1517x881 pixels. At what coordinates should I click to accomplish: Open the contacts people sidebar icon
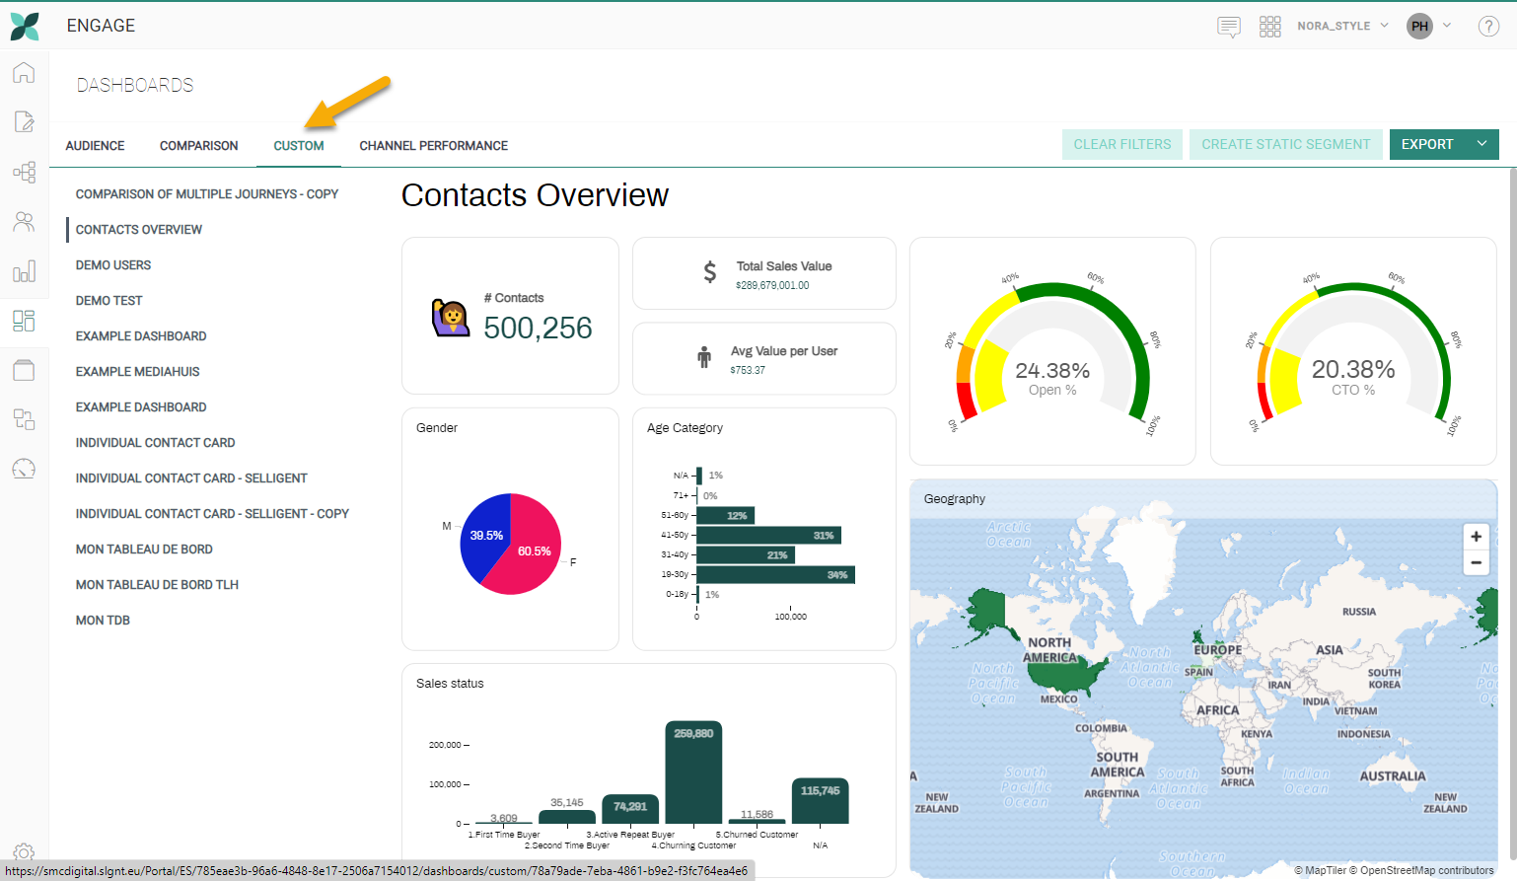pyautogui.click(x=24, y=222)
